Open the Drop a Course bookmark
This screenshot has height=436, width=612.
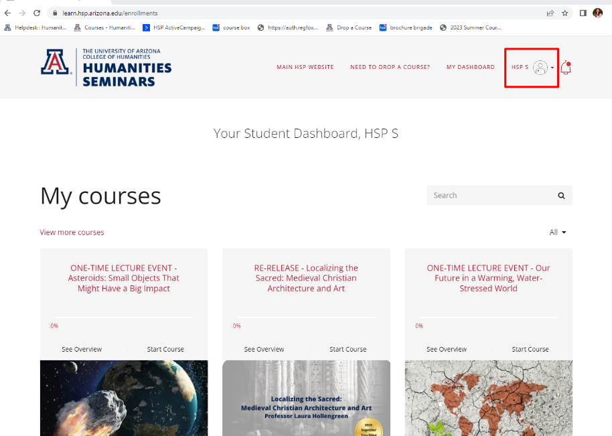click(349, 27)
